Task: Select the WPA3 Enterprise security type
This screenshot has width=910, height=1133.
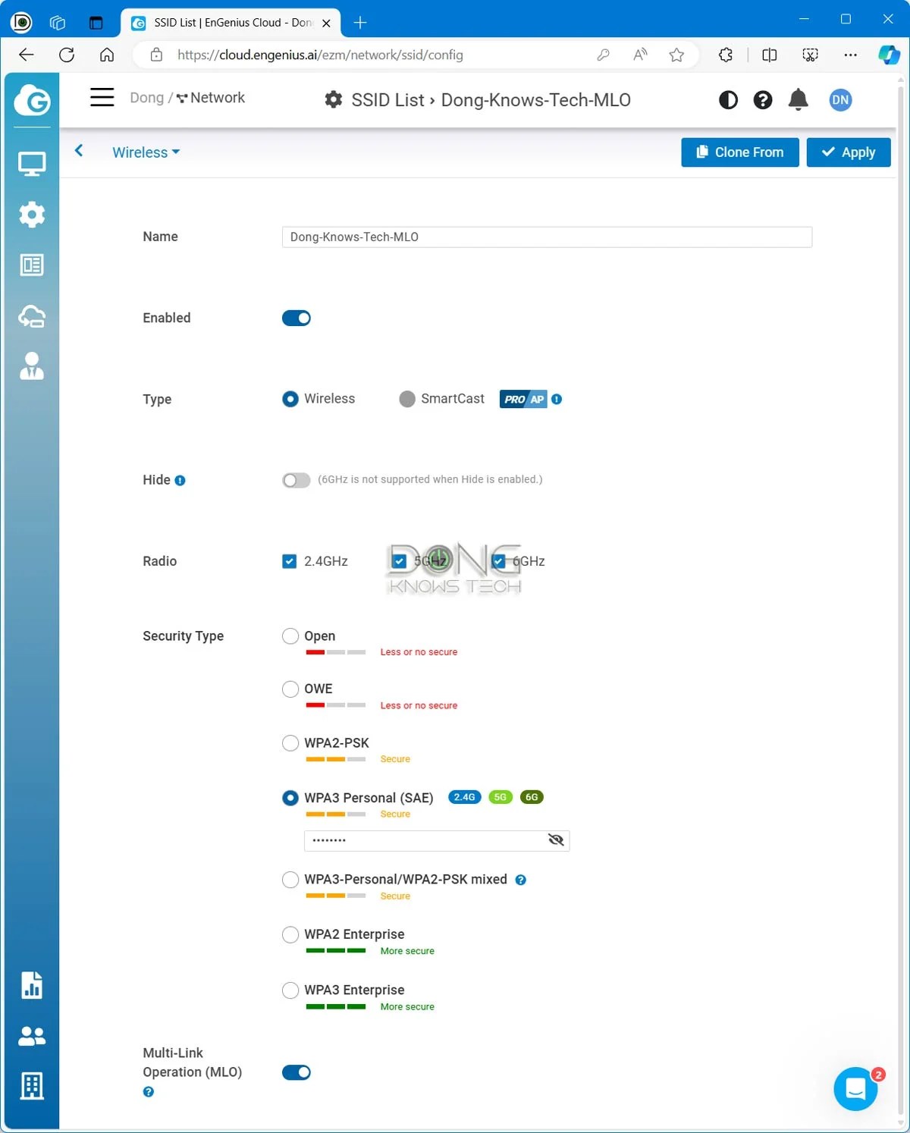Action: (x=290, y=990)
